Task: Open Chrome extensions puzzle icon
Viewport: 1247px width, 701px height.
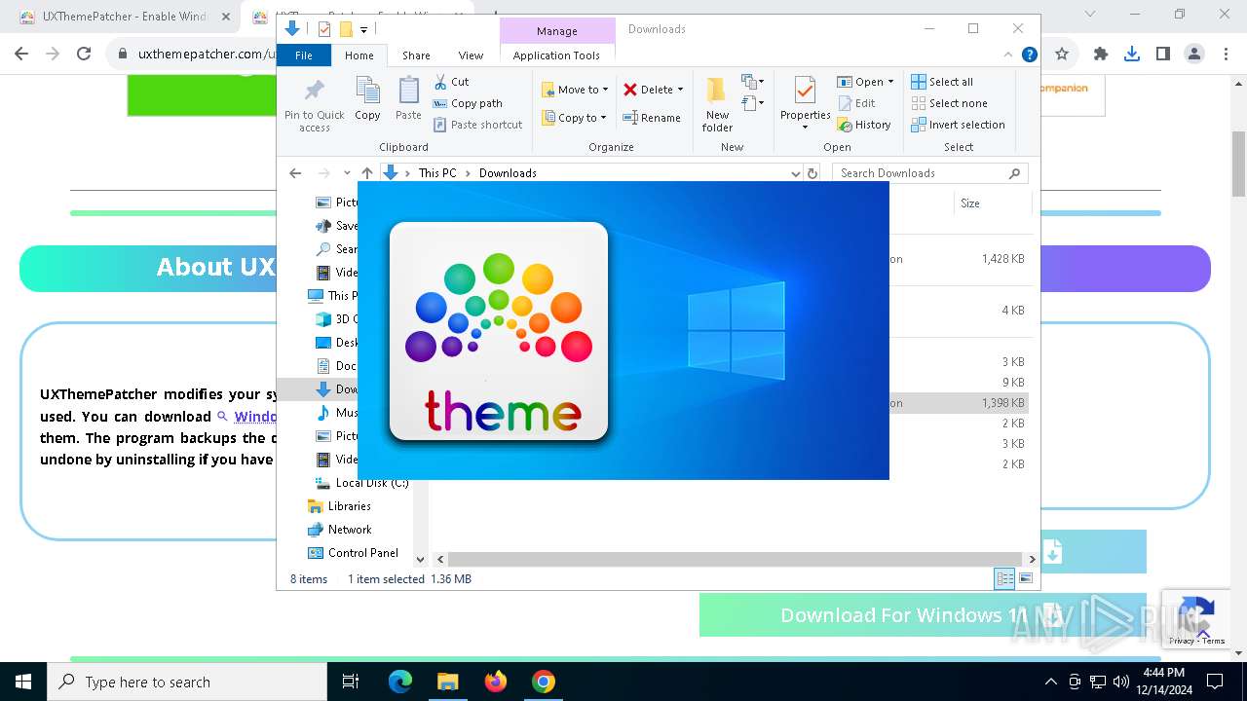Action: tap(1101, 55)
